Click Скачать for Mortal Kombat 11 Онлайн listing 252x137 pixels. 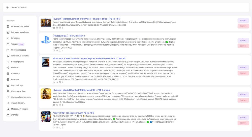[x=243, y=95]
